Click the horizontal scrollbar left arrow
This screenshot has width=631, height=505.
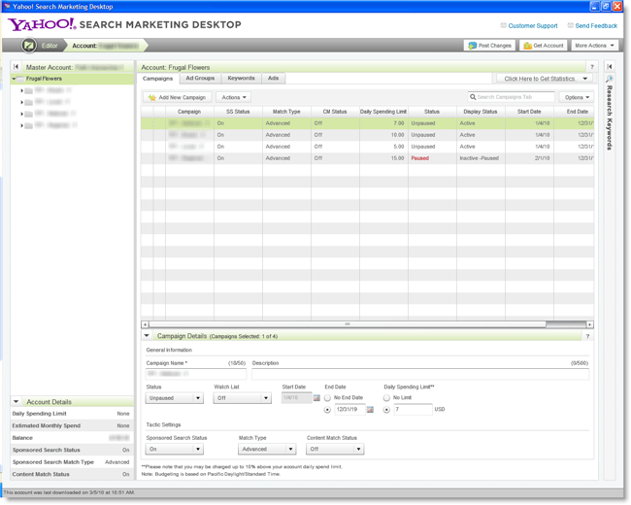pos(145,324)
